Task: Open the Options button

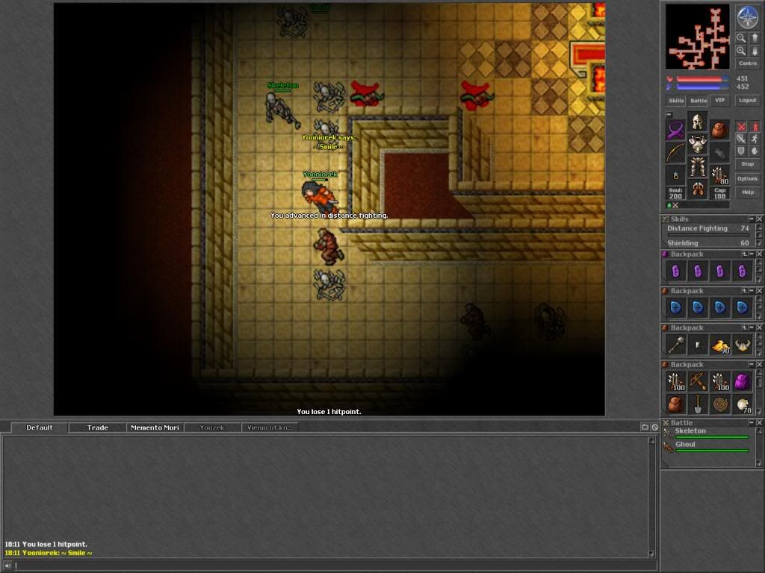Action: (x=747, y=178)
